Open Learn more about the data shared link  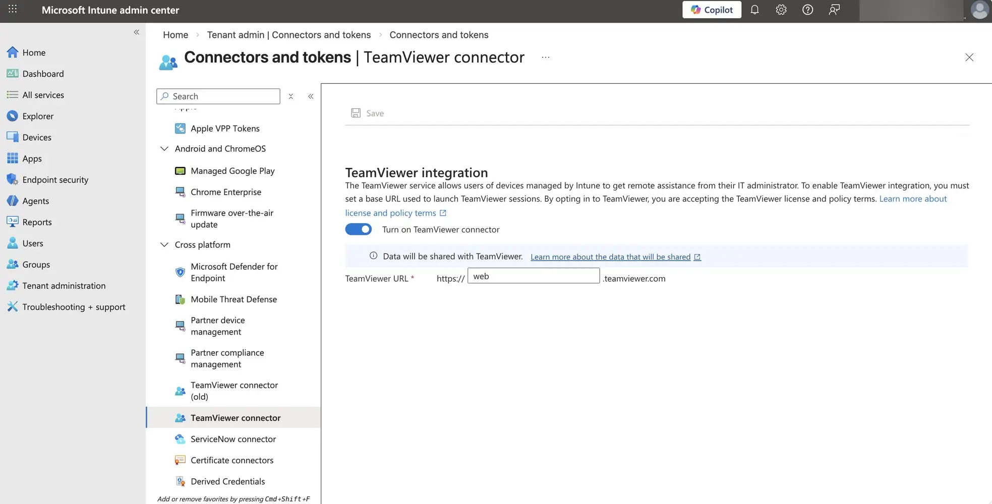coord(615,257)
